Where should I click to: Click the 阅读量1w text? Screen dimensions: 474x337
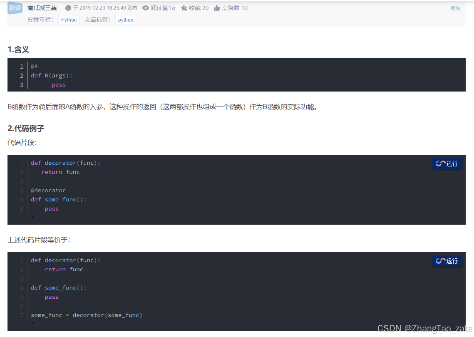pos(163,8)
